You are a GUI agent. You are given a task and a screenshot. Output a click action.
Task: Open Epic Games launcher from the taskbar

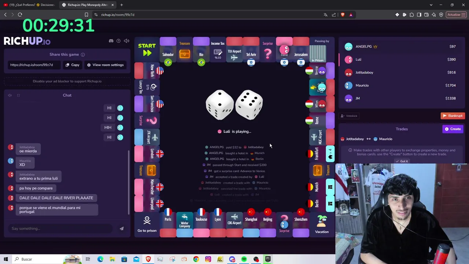(x=268, y=259)
